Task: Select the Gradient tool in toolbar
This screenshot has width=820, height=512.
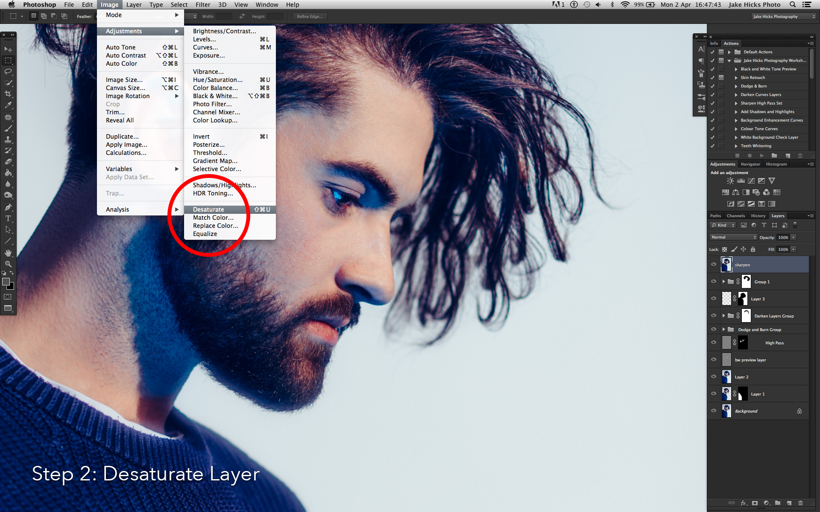Action: (8, 173)
